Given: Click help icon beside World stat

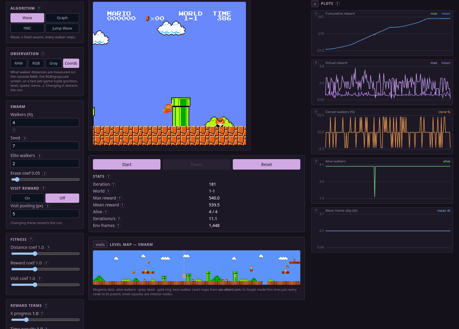Looking at the screenshot, I should [108, 191].
